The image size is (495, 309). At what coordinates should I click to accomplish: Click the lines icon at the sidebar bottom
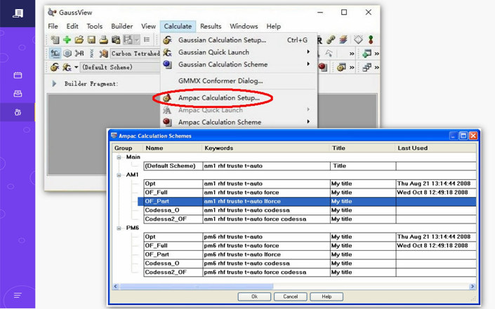pos(18,295)
